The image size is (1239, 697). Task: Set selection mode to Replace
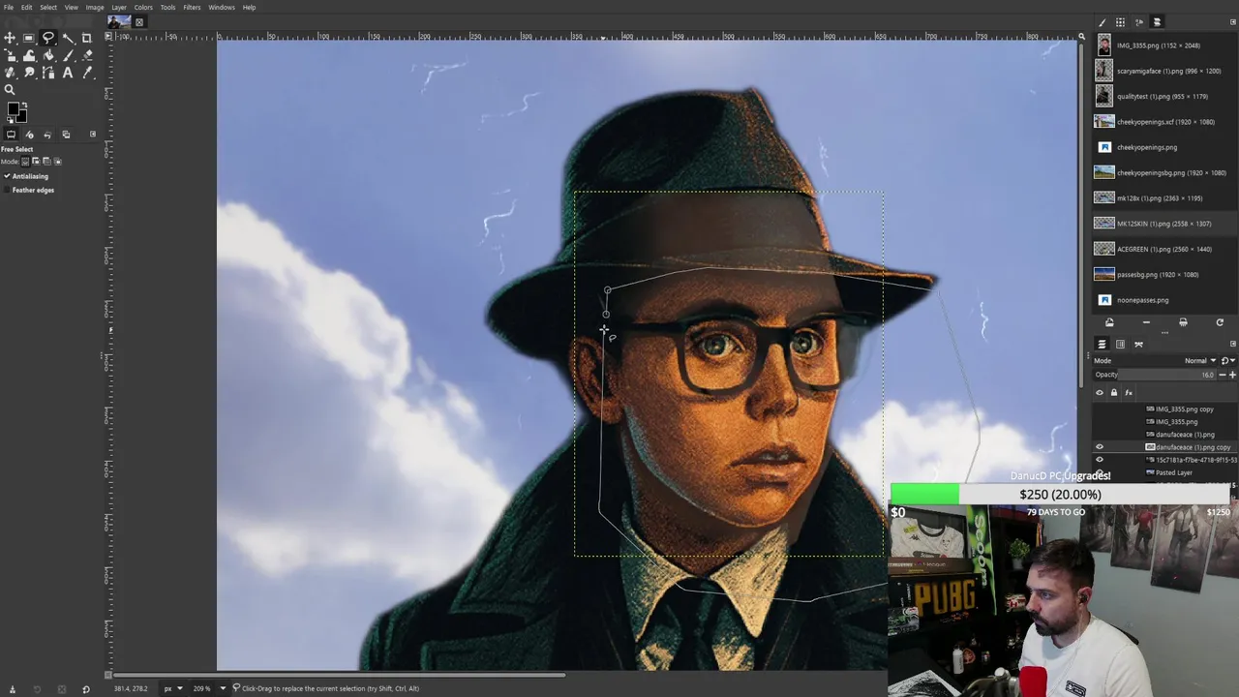[26, 161]
